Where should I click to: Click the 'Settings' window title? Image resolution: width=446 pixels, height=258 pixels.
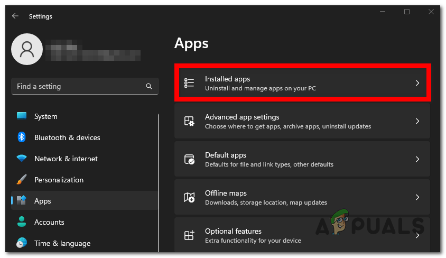coord(40,16)
